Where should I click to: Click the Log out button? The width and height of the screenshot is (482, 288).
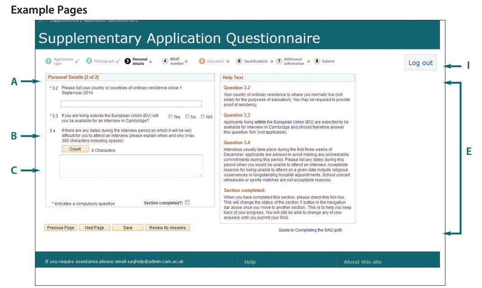click(420, 62)
